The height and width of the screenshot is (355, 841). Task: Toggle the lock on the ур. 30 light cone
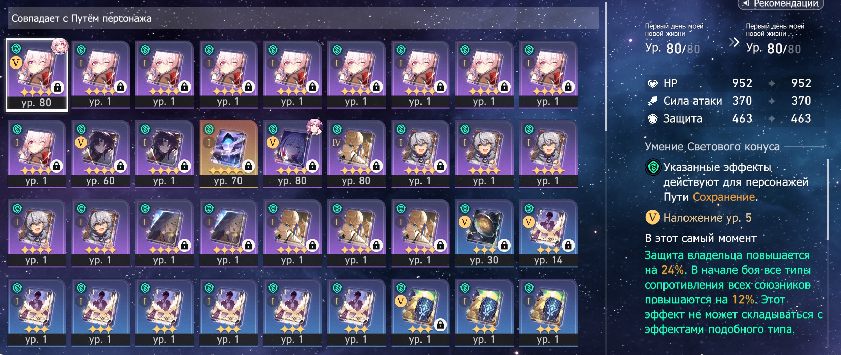tap(504, 246)
